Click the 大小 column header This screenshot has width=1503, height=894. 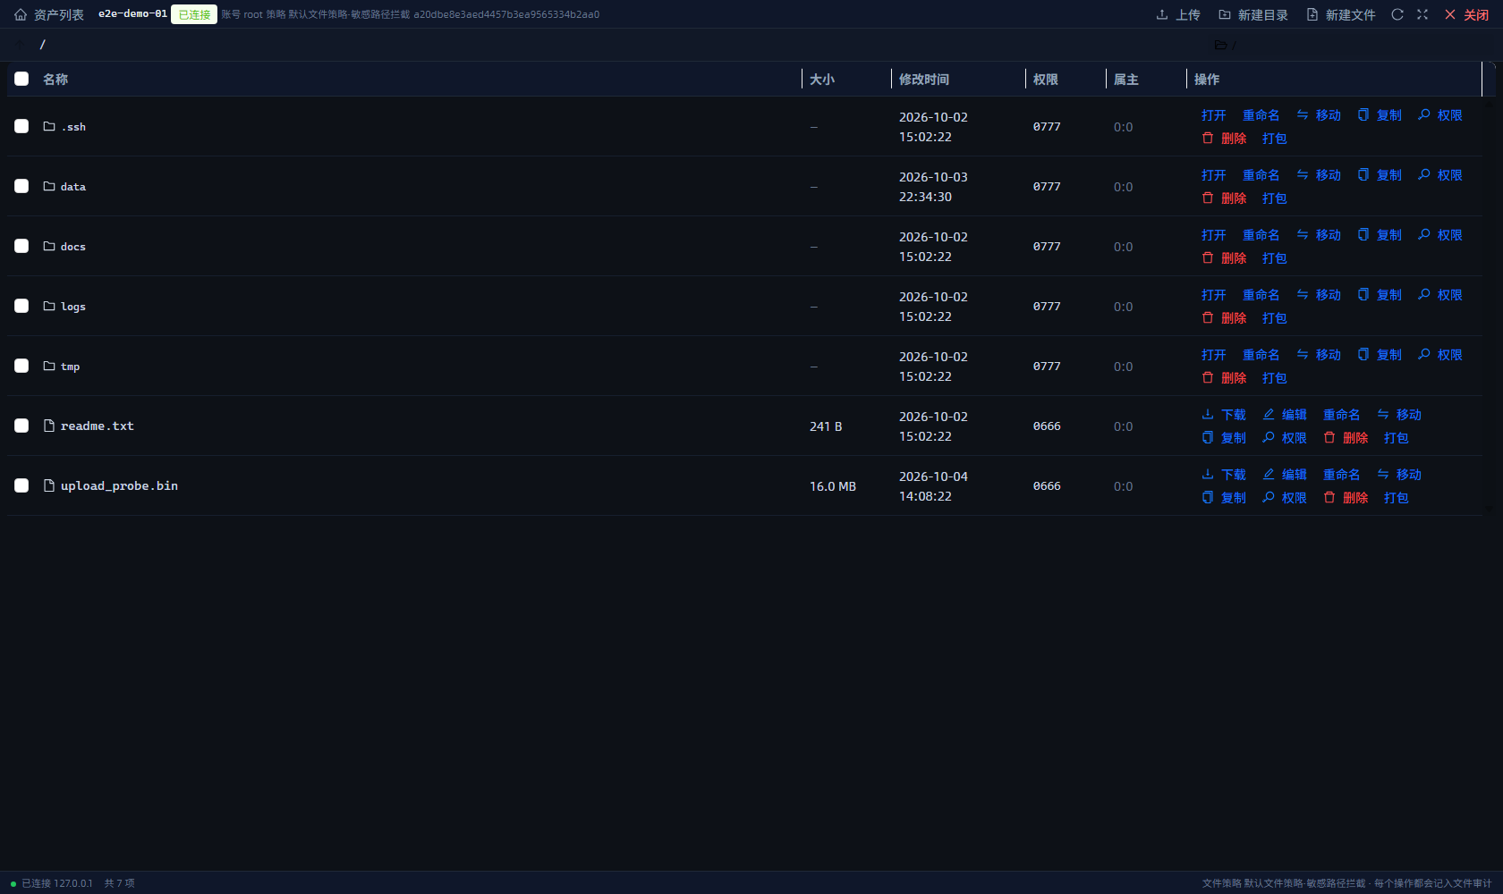[822, 80]
